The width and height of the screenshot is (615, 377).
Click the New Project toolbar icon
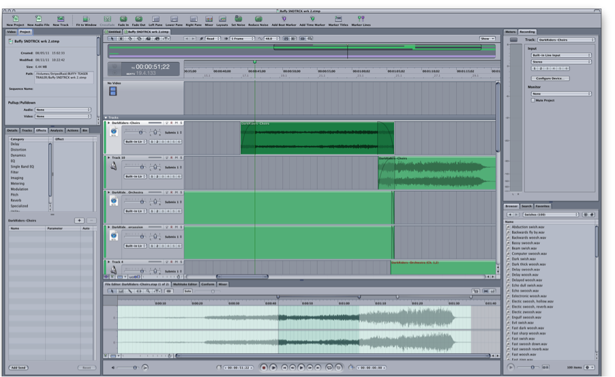(14, 18)
